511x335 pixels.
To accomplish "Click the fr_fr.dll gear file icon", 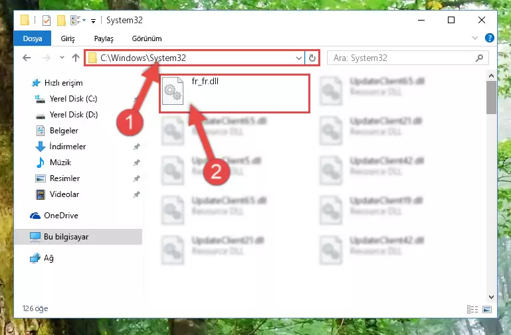I will 172,91.
